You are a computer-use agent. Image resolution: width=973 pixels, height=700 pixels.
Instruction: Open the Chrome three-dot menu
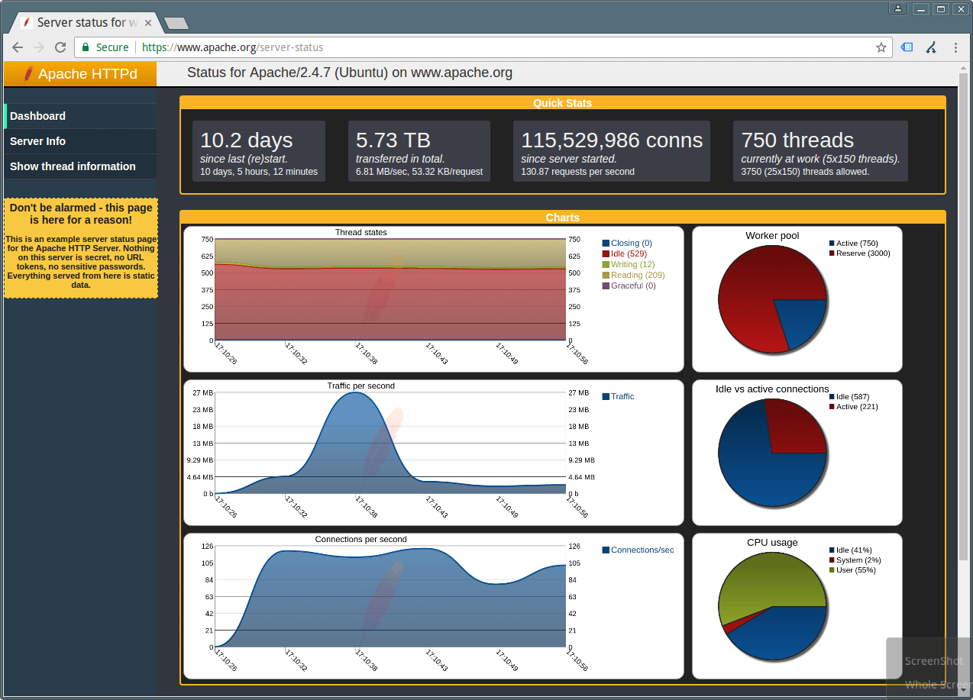click(x=955, y=47)
